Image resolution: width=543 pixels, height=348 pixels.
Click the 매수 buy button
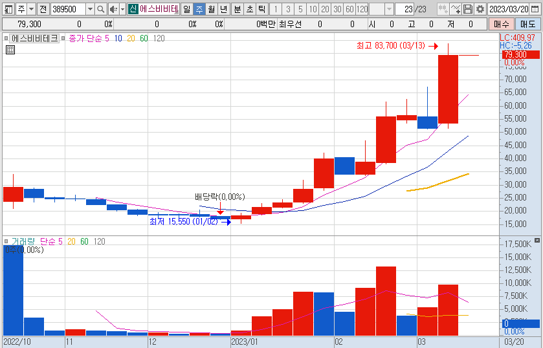[x=501, y=24]
